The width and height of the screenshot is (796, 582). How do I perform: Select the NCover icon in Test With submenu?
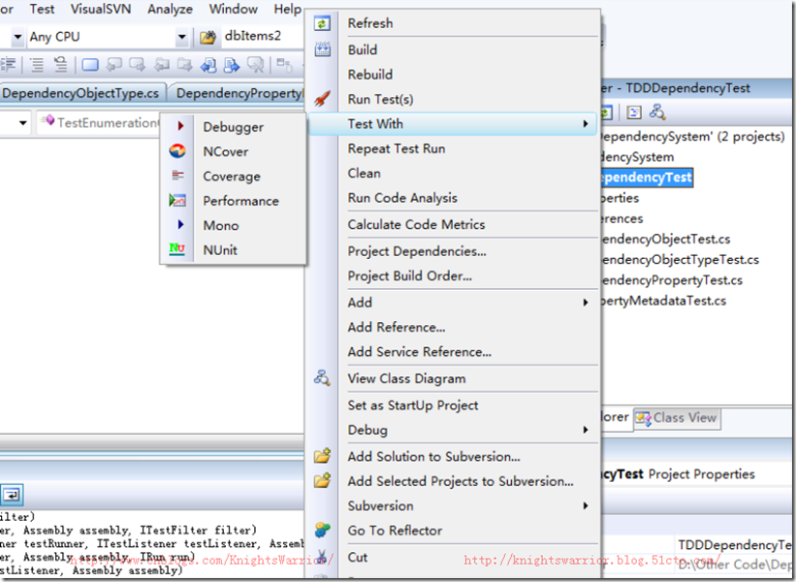177,151
